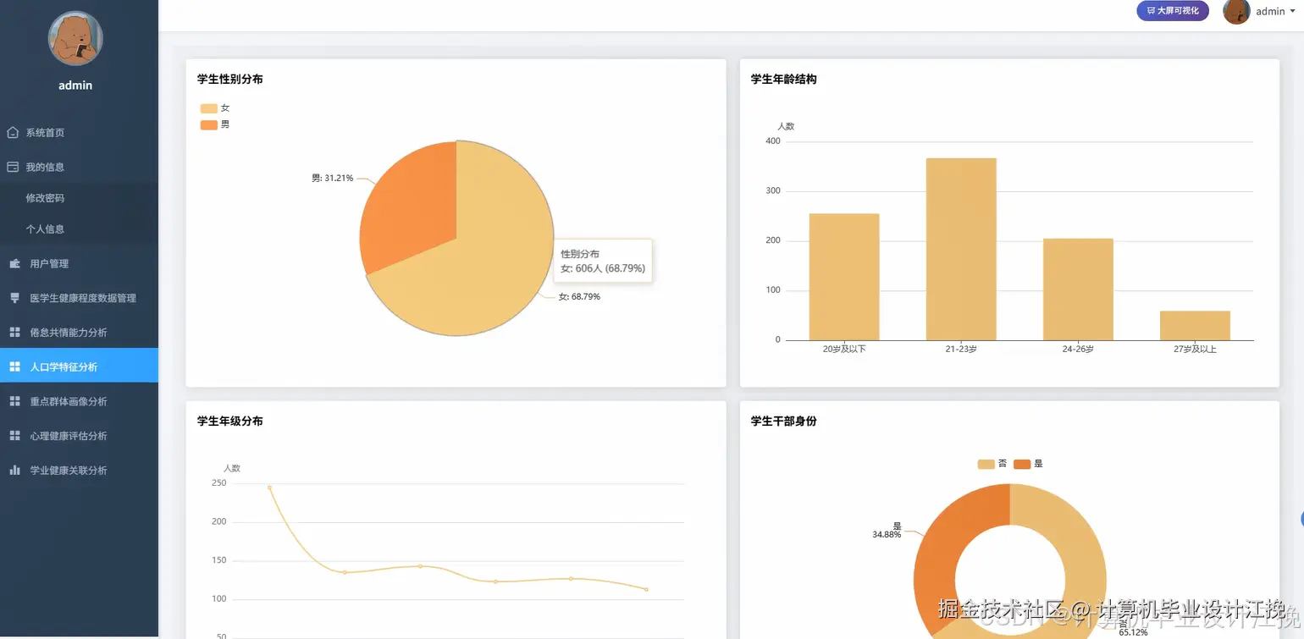Image resolution: width=1304 pixels, height=639 pixels.
Task: Open 重点群体画像分析
Action: click(x=79, y=401)
